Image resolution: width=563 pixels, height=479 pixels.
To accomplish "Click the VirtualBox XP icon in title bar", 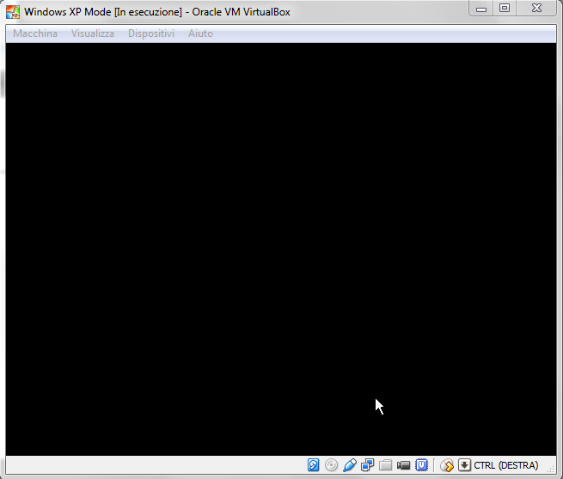I will tap(13, 12).
